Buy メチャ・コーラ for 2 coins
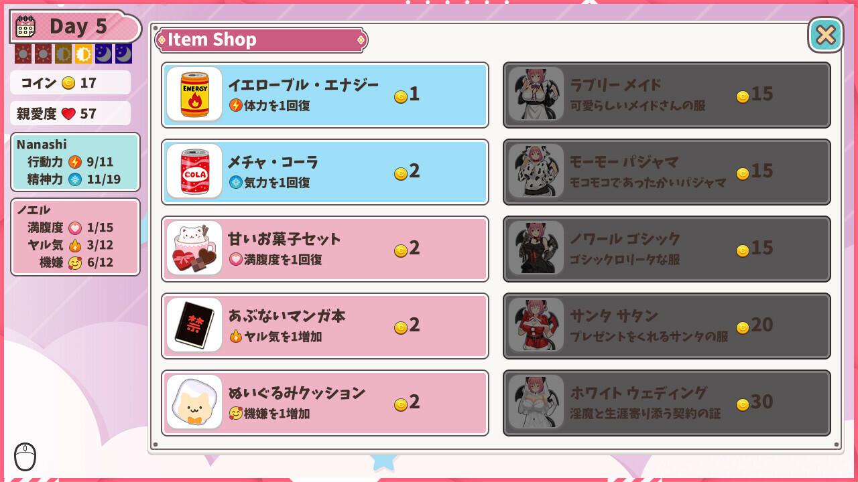 325,171
